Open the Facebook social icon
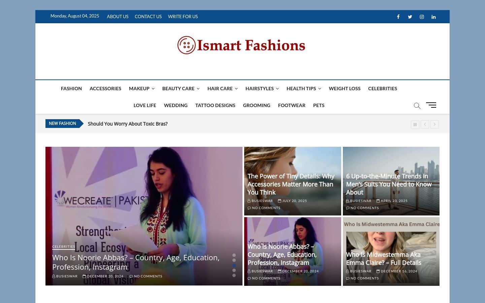Image resolution: width=485 pixels, height=303 pixels. 398,17
